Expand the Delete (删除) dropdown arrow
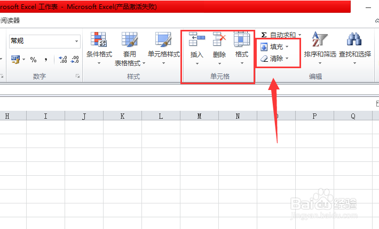The width and height of the screenshot is (379, 229). click(x=219, y=63)
